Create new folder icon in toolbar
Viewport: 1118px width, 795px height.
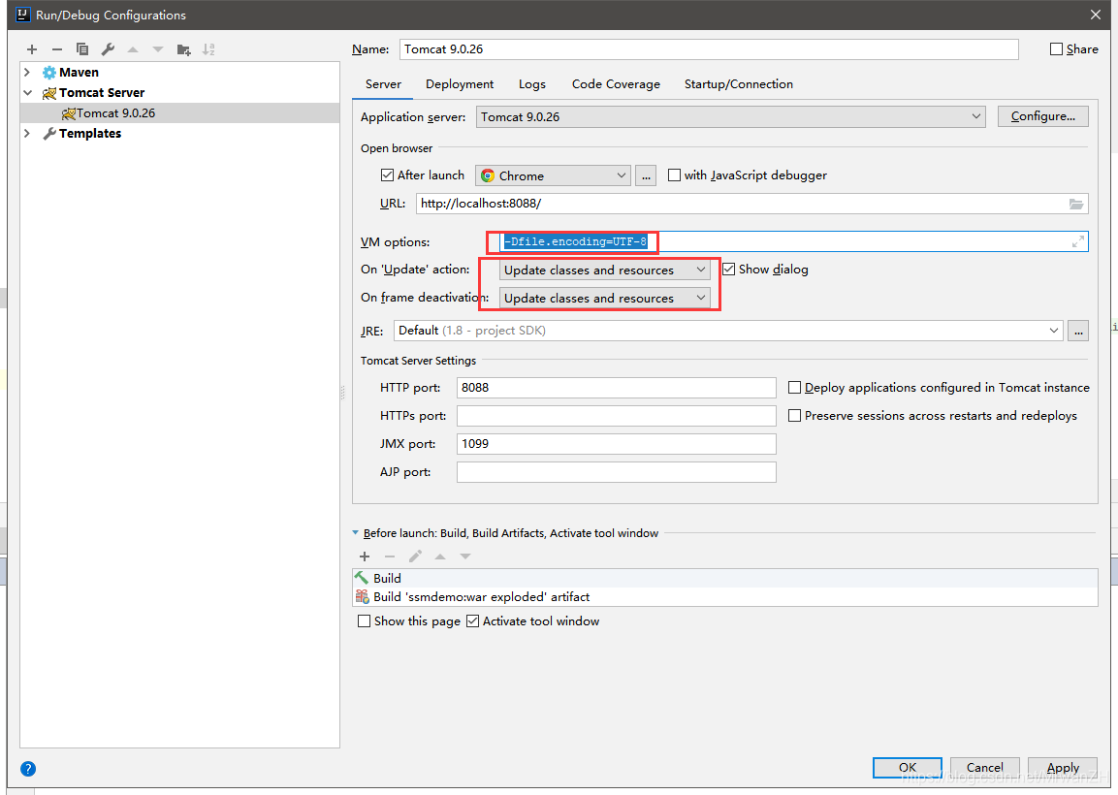183,49
